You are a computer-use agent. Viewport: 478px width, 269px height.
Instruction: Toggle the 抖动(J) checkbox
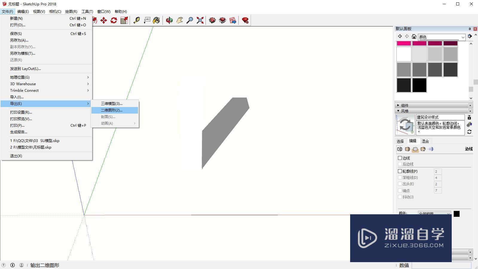[400, 197]
